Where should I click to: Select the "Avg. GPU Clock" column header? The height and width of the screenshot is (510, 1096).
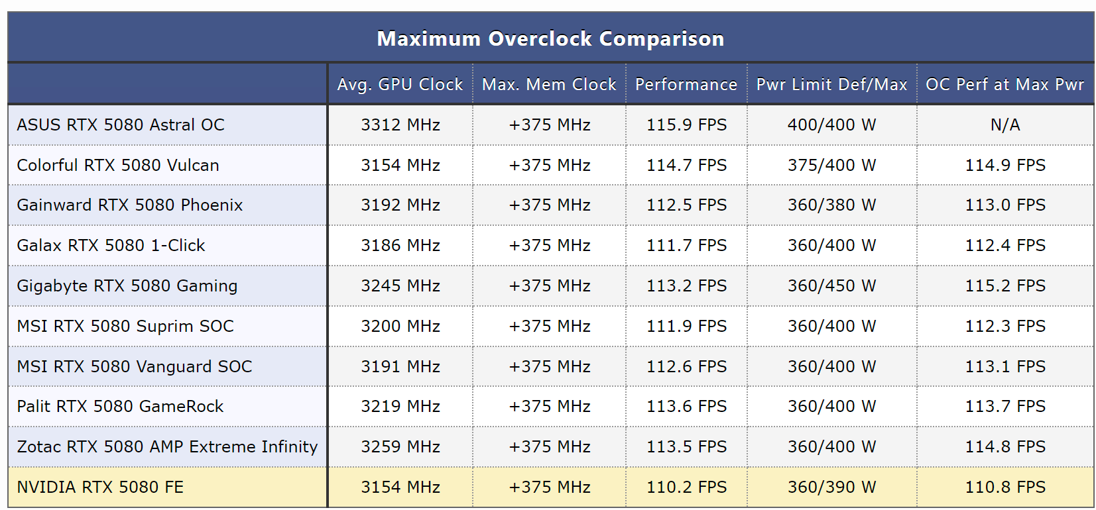400,85
